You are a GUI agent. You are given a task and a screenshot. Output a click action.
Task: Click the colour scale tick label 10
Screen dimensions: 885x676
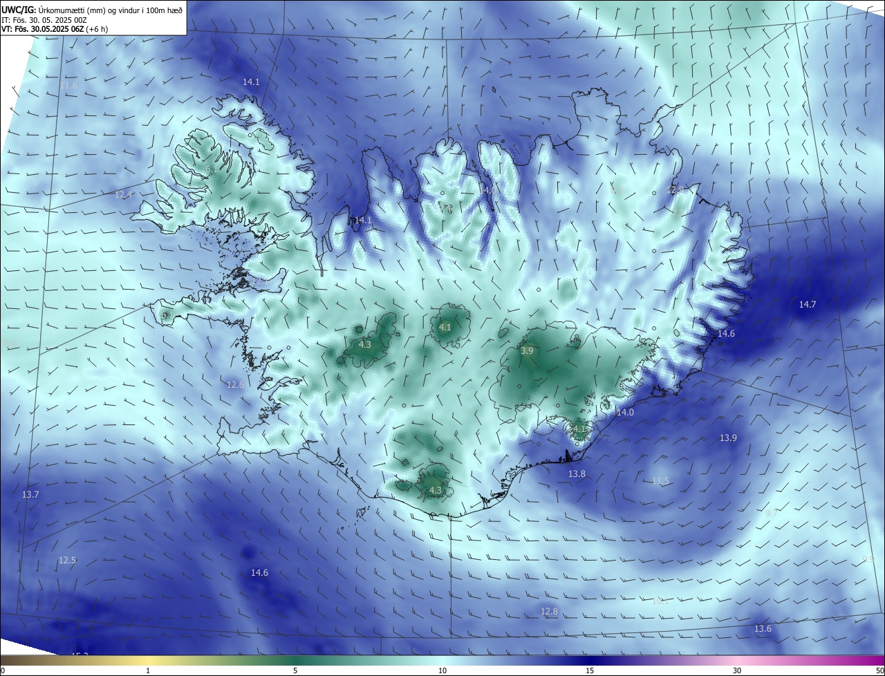coord(442,670)
